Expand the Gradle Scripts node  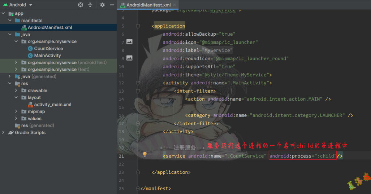[3, 132]
